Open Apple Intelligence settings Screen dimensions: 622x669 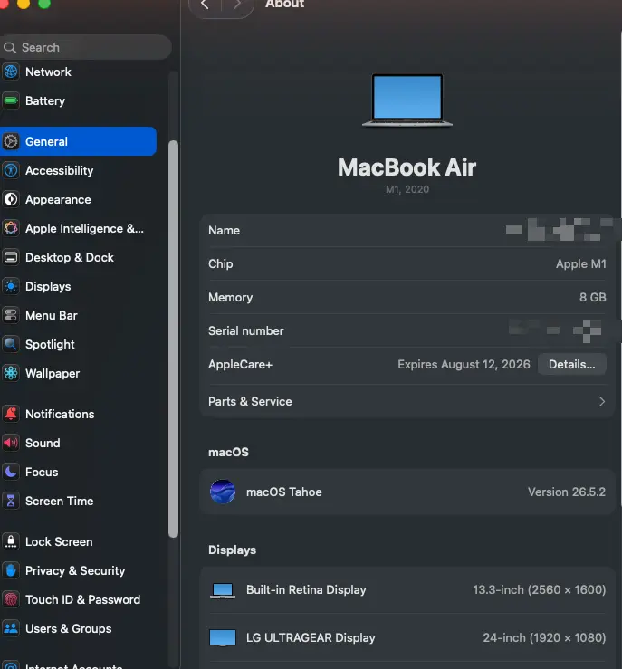point(79,228)
